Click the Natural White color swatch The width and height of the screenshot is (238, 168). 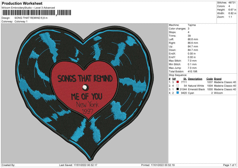(x=178, y=86)
